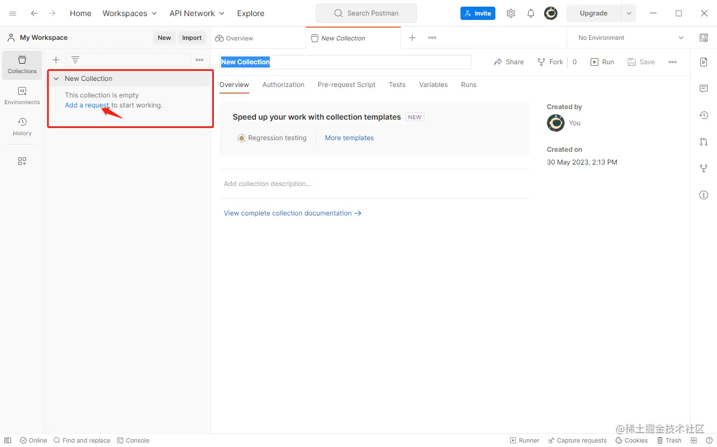Click the More templates link
This screenshot has height=447, width=717.
tap(349, 138)
